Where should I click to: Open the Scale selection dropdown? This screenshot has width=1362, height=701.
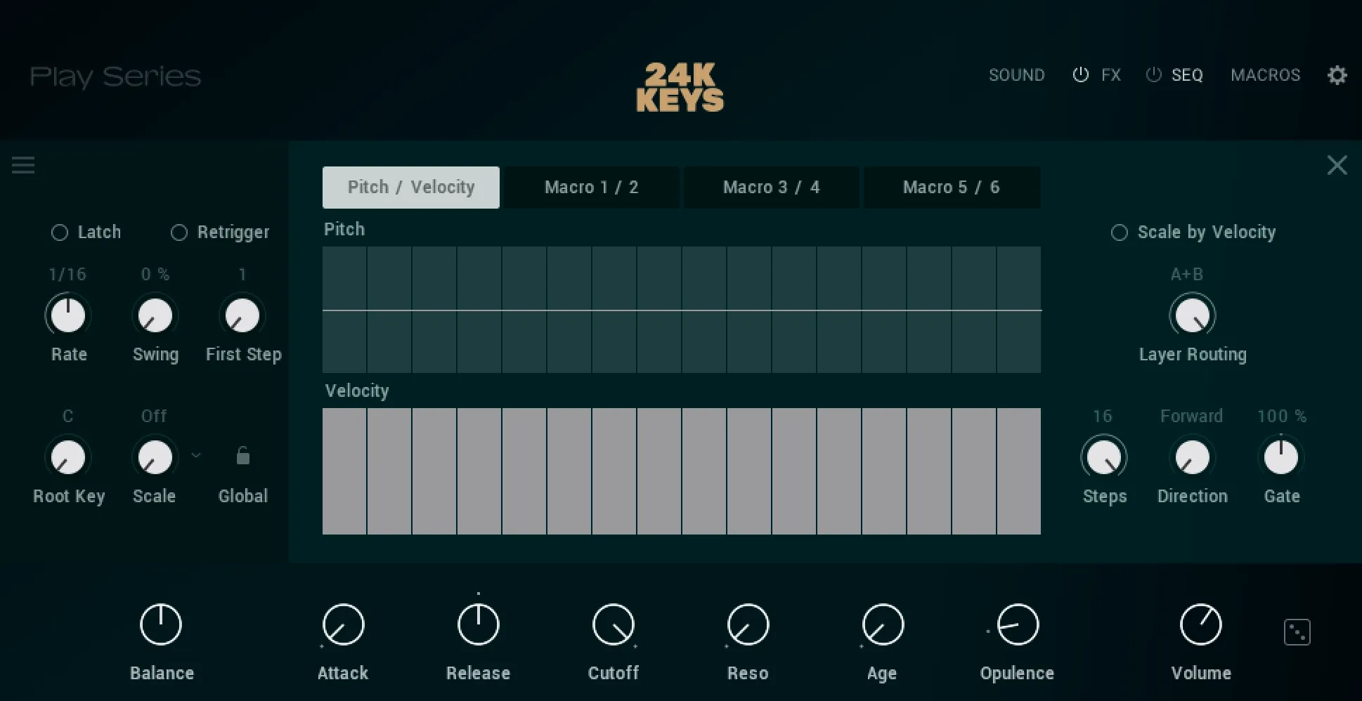(x=195, y=455)
